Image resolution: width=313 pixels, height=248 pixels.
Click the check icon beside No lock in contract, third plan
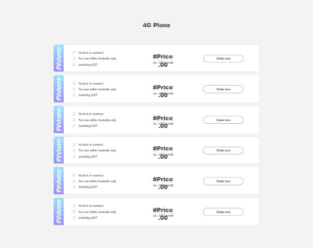point(74,114)
